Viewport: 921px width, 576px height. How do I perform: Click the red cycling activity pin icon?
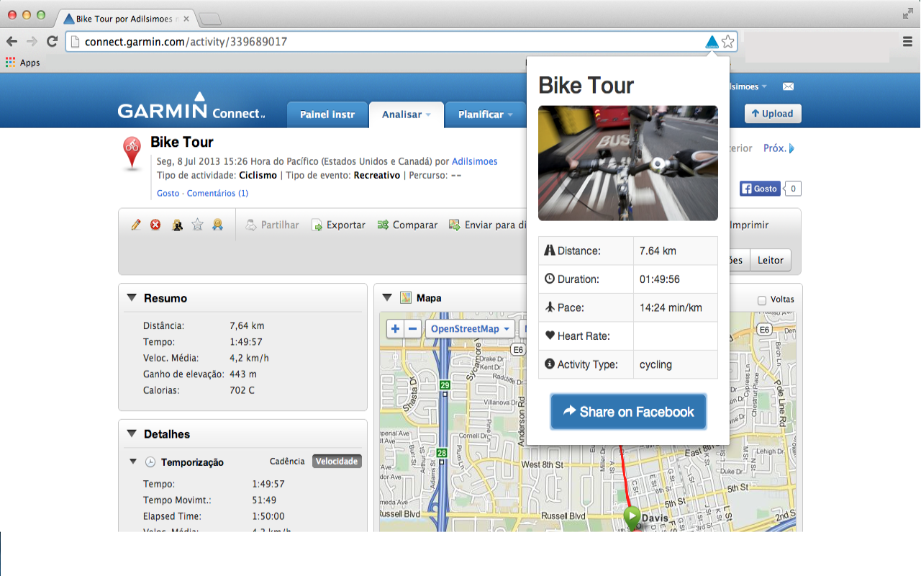pyautogui.click(x=132, y=152)
